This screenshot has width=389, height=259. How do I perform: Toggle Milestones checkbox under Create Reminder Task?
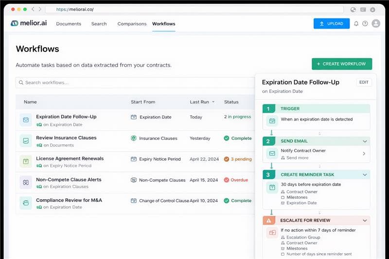(x=283, y=197)
